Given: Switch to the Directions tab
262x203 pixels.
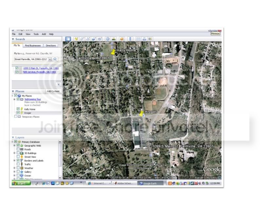Looking at the screenshot, I should tap(51, 46).
